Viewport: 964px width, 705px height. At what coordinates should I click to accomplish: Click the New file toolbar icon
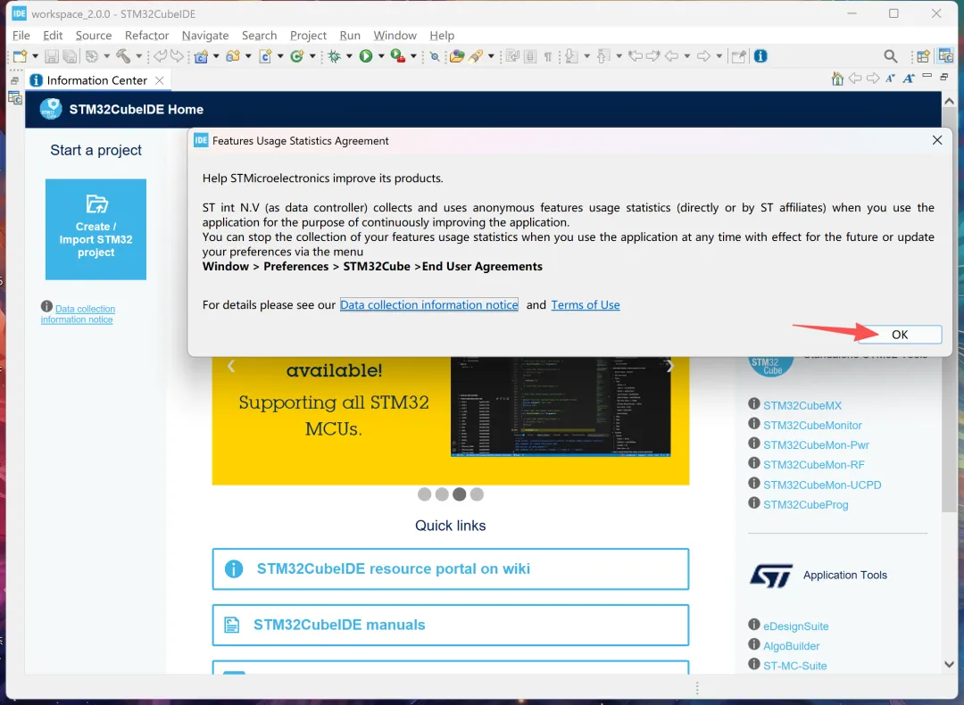click(21, 56)
